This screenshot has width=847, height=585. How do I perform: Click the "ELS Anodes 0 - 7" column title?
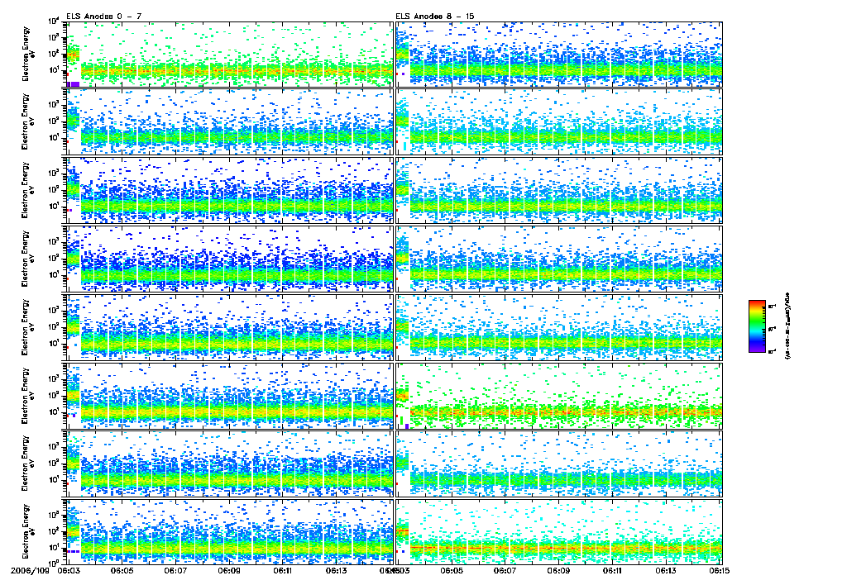point(104,17)
